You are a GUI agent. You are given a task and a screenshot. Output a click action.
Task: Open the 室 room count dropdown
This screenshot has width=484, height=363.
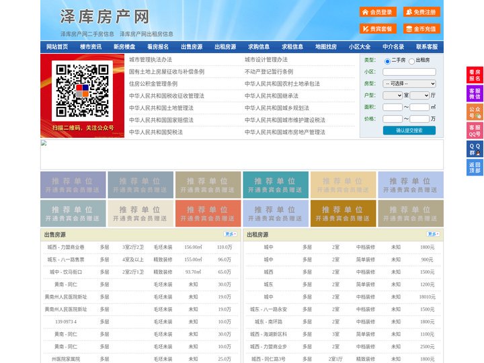click(x=393, y=95)
